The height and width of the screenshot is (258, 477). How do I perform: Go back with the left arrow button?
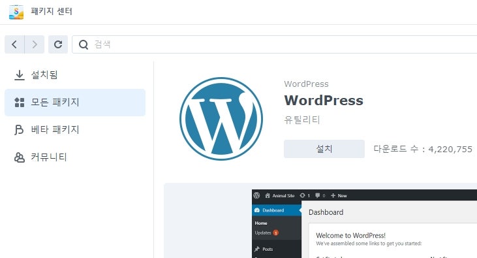[14, 44]
